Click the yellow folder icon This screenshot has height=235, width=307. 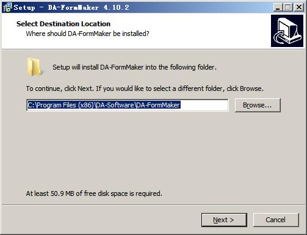click(x=35, y=67)
